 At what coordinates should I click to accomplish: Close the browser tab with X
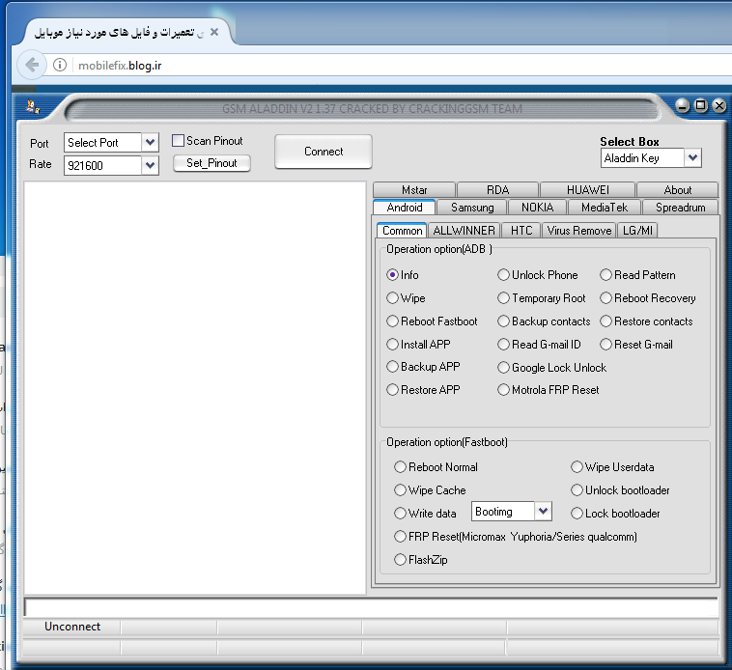[214, 32]
